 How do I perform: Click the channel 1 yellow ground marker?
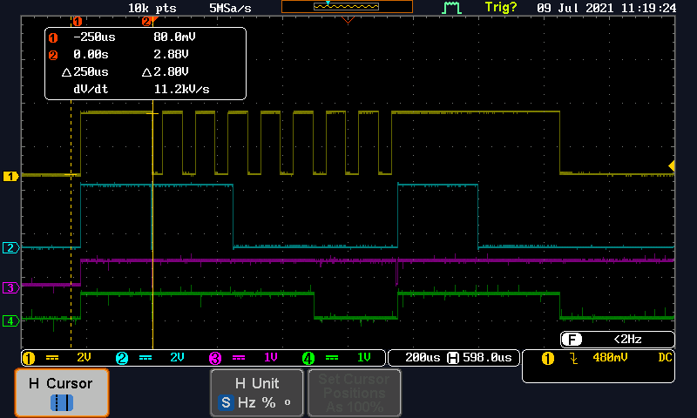[10, 177]
